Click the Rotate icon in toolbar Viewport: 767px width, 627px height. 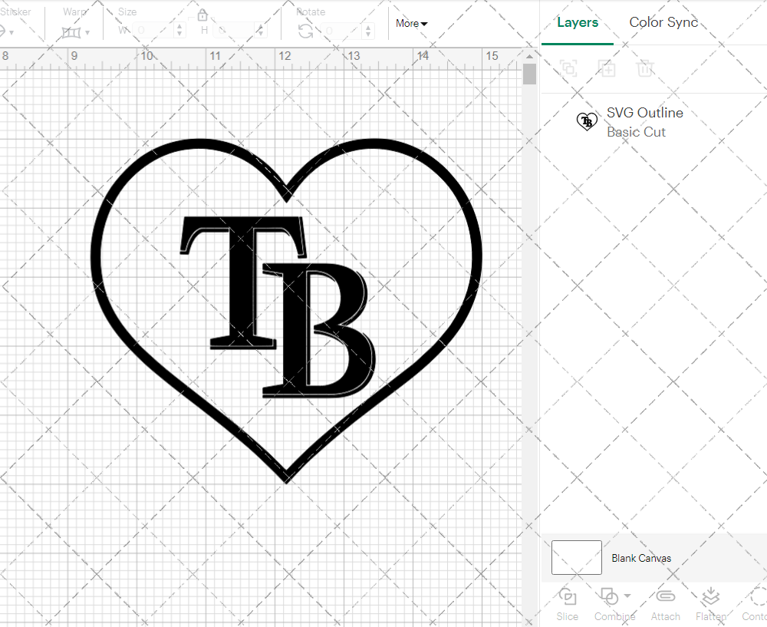click(305, 31)
